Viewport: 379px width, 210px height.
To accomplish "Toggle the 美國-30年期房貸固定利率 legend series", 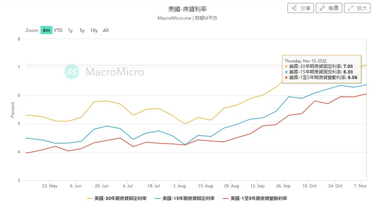I will (x=117, y=198).
